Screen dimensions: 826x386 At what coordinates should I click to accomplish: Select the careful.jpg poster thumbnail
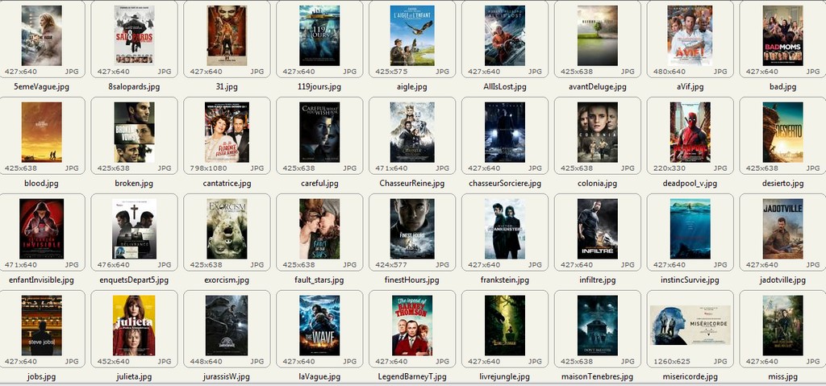319,131
